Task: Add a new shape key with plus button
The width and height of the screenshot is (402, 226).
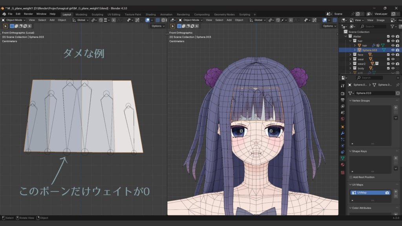Action: coord(396,158)
